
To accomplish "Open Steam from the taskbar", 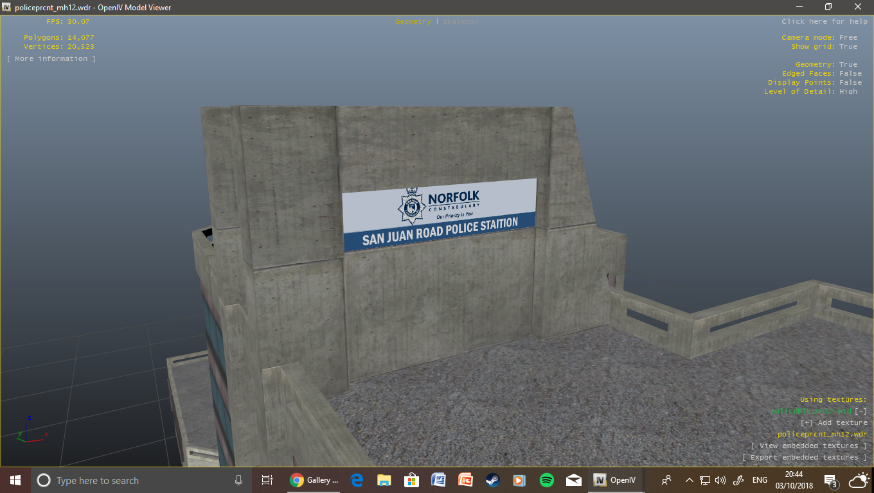I will pos(492,480).
